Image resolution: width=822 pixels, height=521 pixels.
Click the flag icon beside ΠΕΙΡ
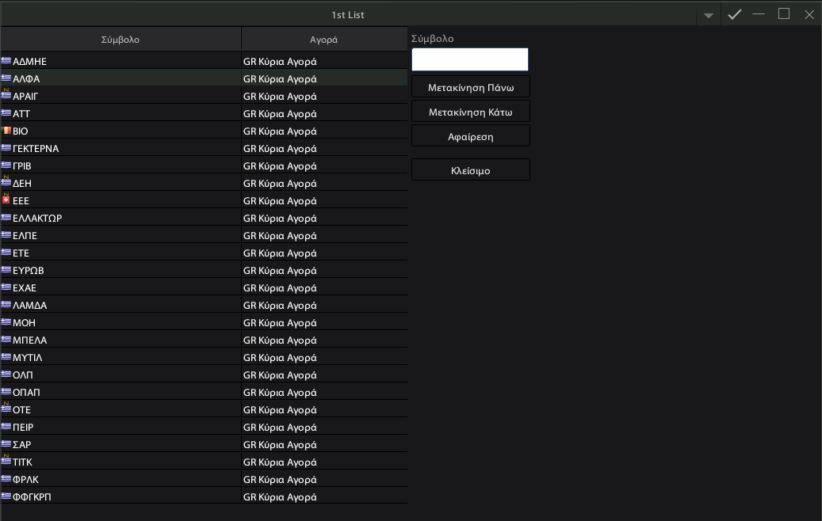[x=6, y=426]
